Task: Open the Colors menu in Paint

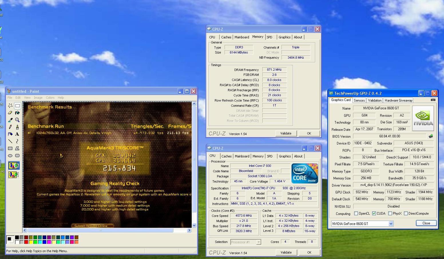Action: pyautogui.click(x=50, y=98)
